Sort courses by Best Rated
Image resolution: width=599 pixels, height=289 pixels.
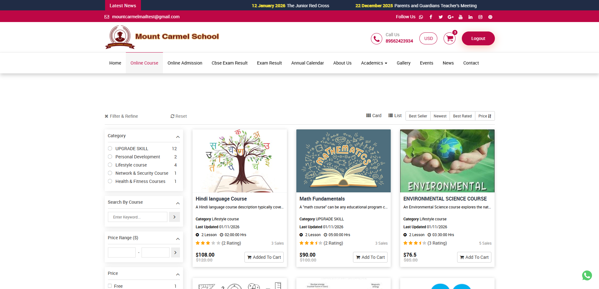[462, 116]
